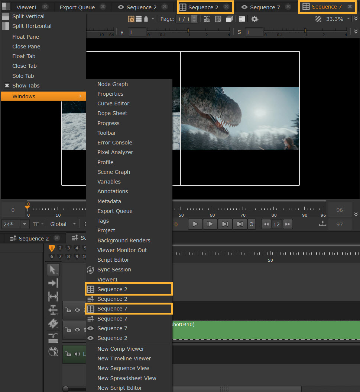
Task: Switch to Viewer1 tab
Action: coord(26,7)
